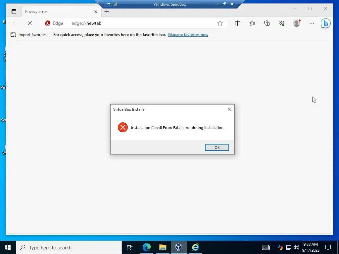The image size is (339, 254).
Task: Click the taskbar search box
Action: point(69,247)
